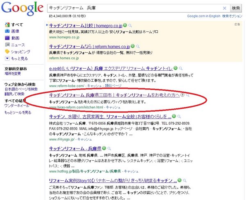Click reform.homes.co.jp green URL text
Image resolution: width=246 pixels, height=200 pixels.
[x=64, y=58]
